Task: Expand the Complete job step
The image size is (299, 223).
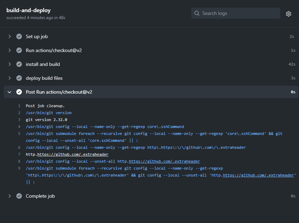Action: 9,196
